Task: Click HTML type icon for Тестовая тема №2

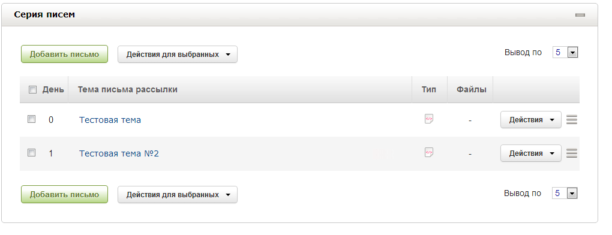Action: [x=429, y=152]
